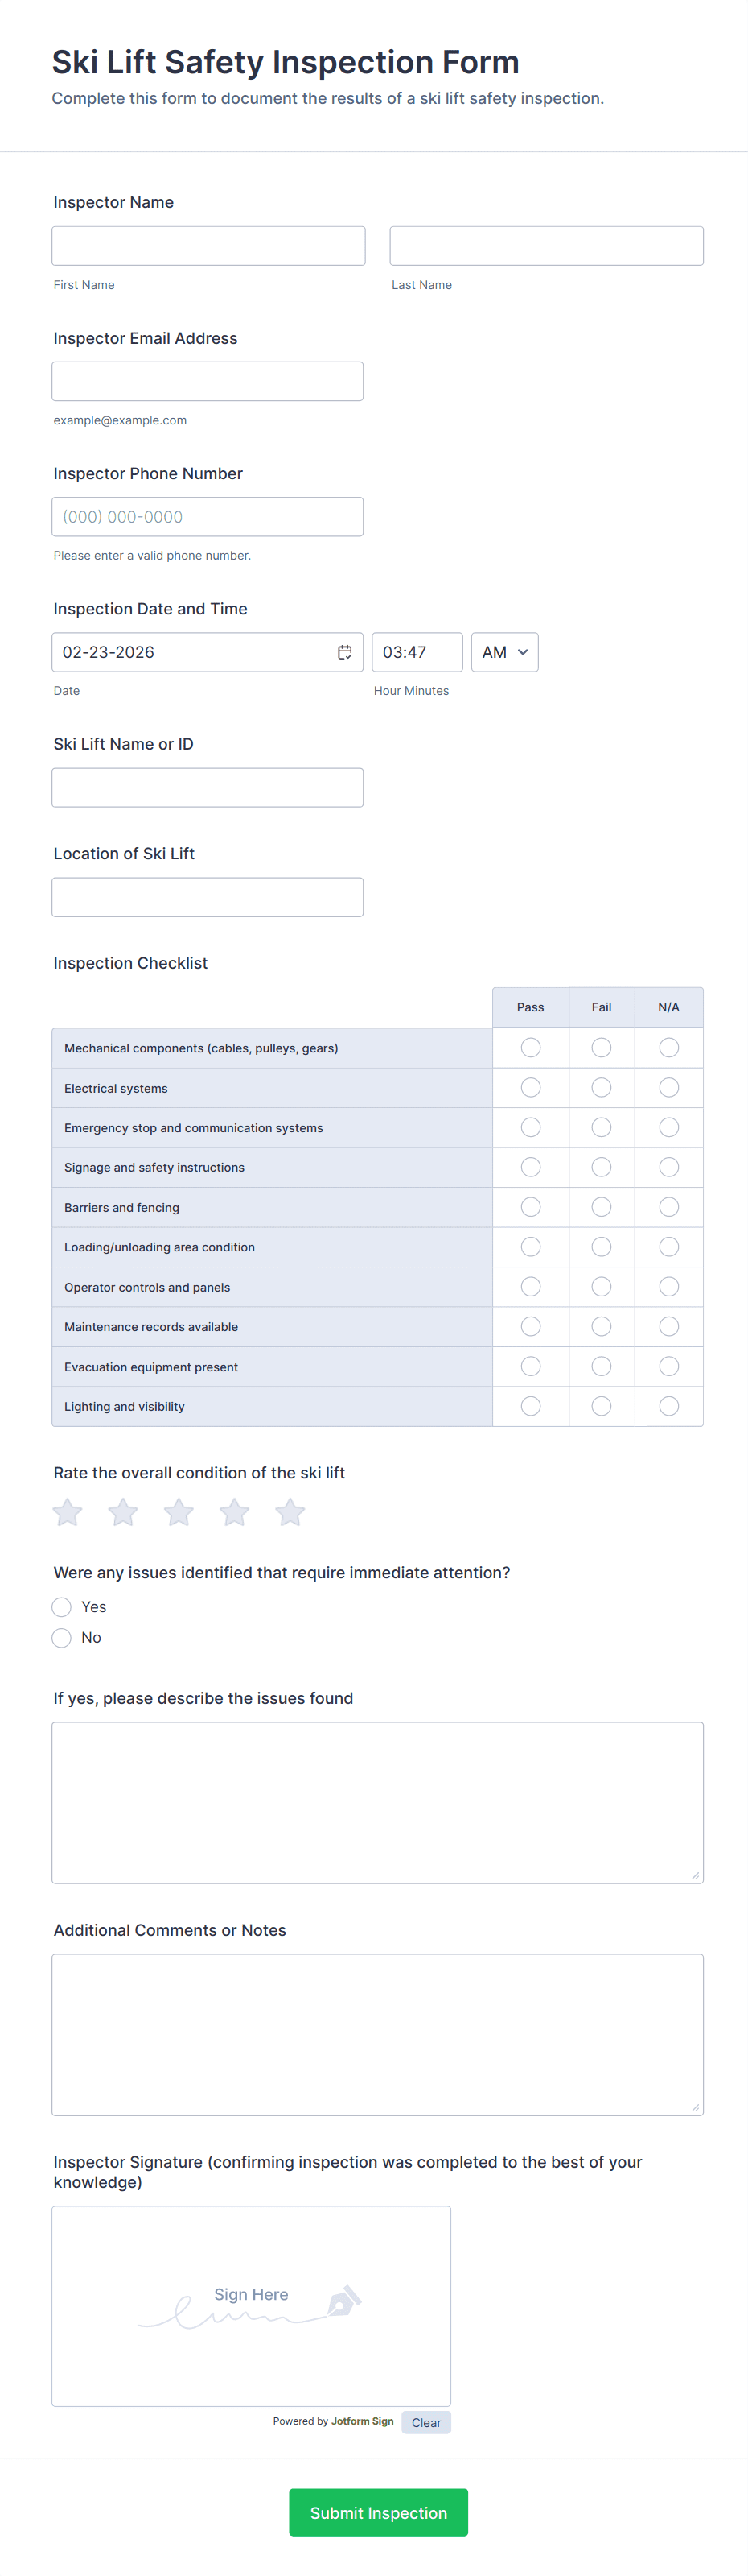Mark Barriers and fencing as Pass
The height and width of the screenshot is (2576, 748).
pyautogui.click(x=530, y=1207)
